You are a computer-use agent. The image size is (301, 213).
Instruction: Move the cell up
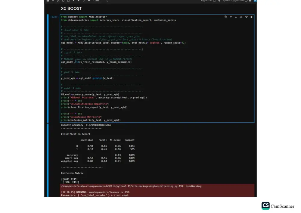coord(230,17)
